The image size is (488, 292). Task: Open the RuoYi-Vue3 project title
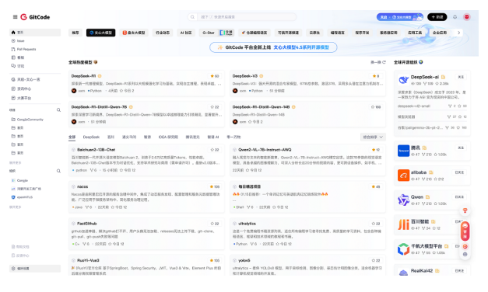tap(88, 260)
